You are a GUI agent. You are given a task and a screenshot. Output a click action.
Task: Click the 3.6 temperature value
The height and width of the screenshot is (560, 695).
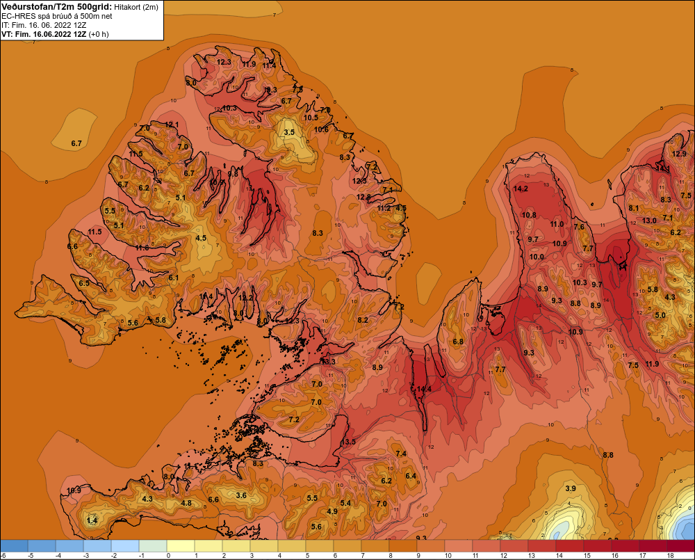pos(240,495)
